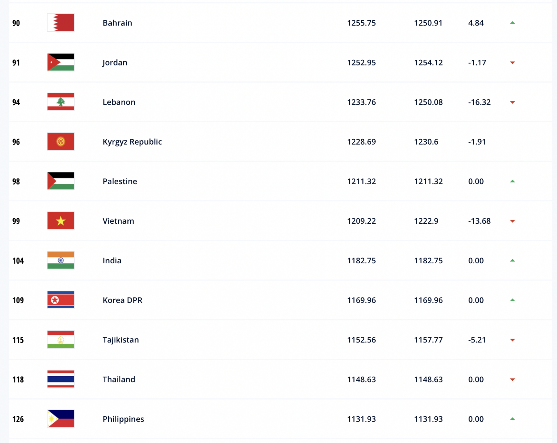The image size is (557, 443).
Task: Click the Bahrain flag icon
Action: (61, 23)
